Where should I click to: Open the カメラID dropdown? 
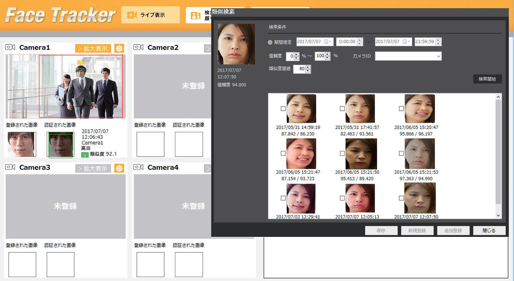pos(408,56)
